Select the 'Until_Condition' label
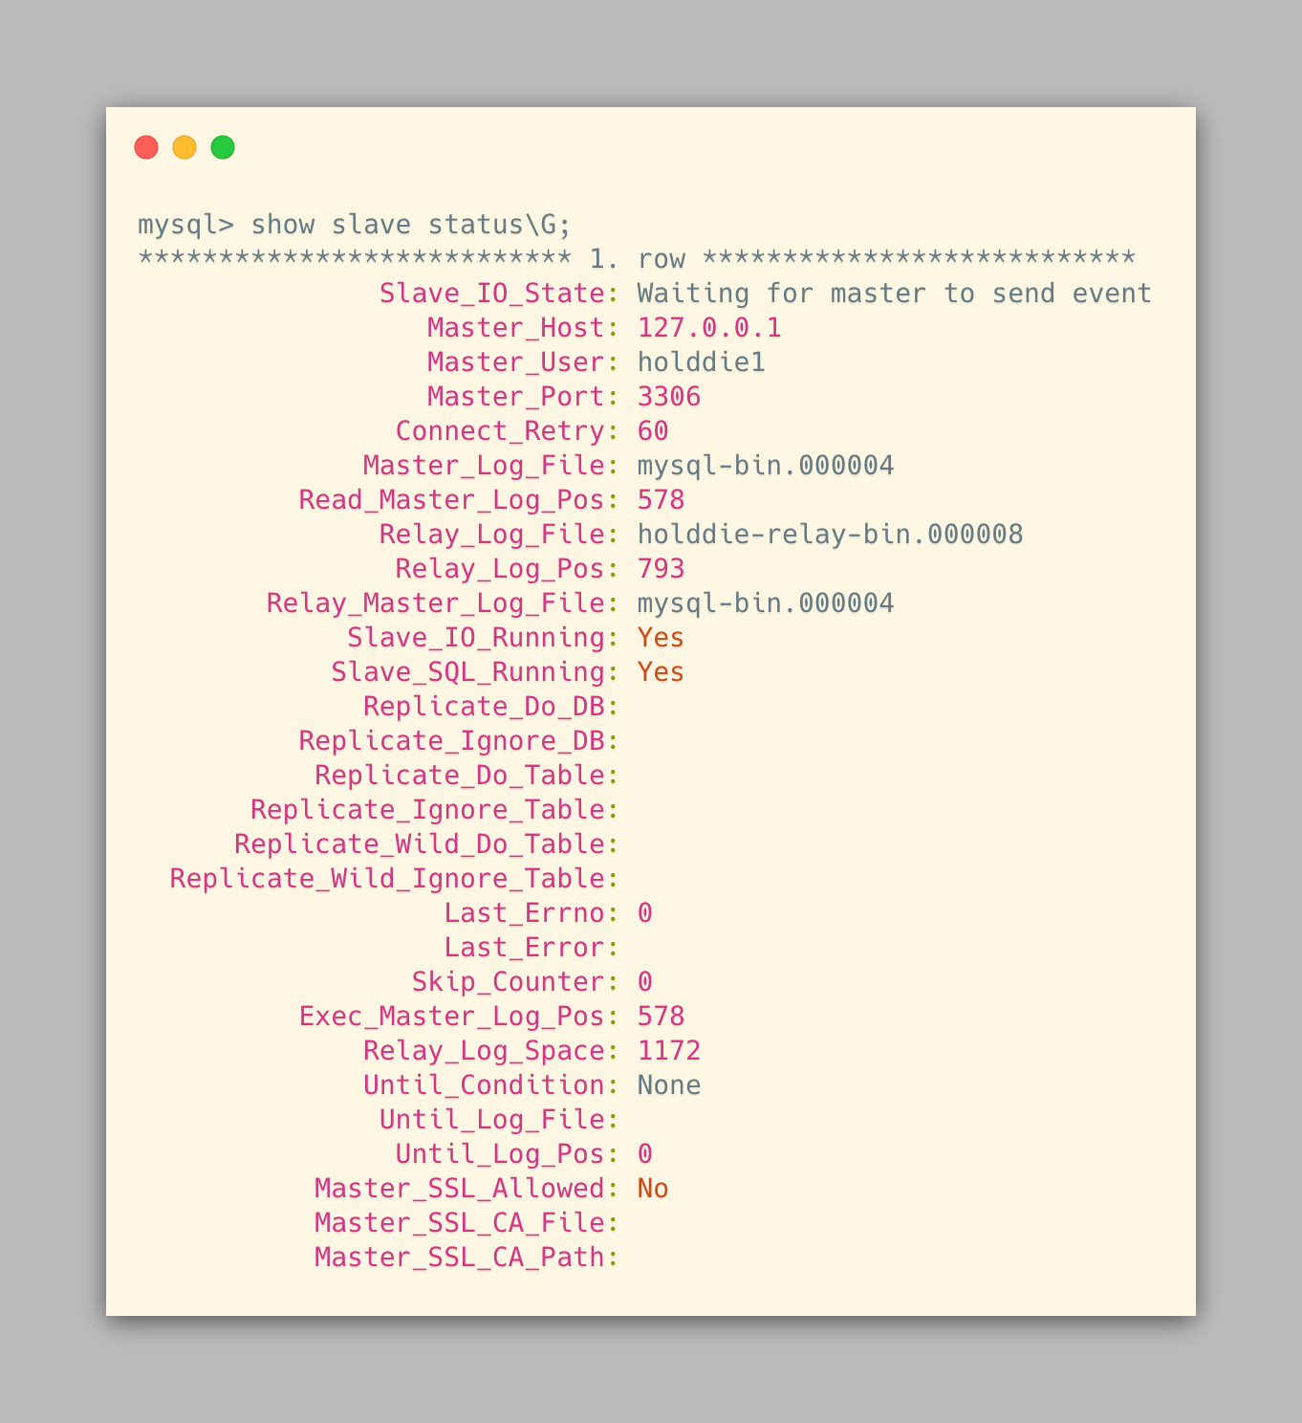 click(x=484, y=1085)
